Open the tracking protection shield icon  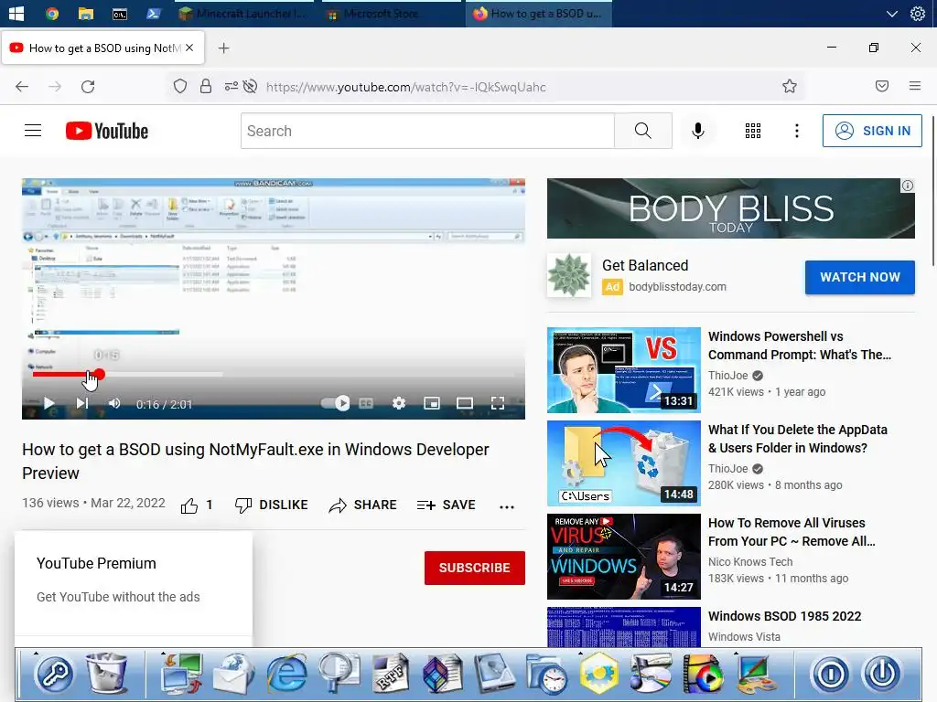(x=180, y=87)
